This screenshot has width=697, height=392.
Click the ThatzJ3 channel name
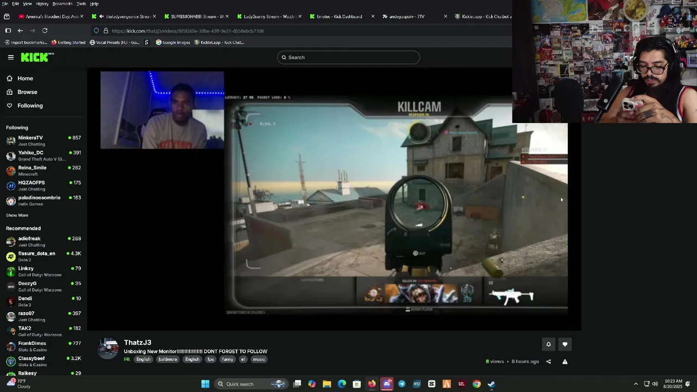point(137,342)
